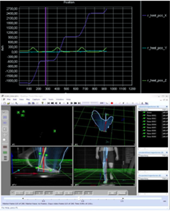Image resolution: width=170 pixels, height=211 pixels.
Task: Choose the pointer selection tool
Action: pyautogui.click(x=5, y=130)
